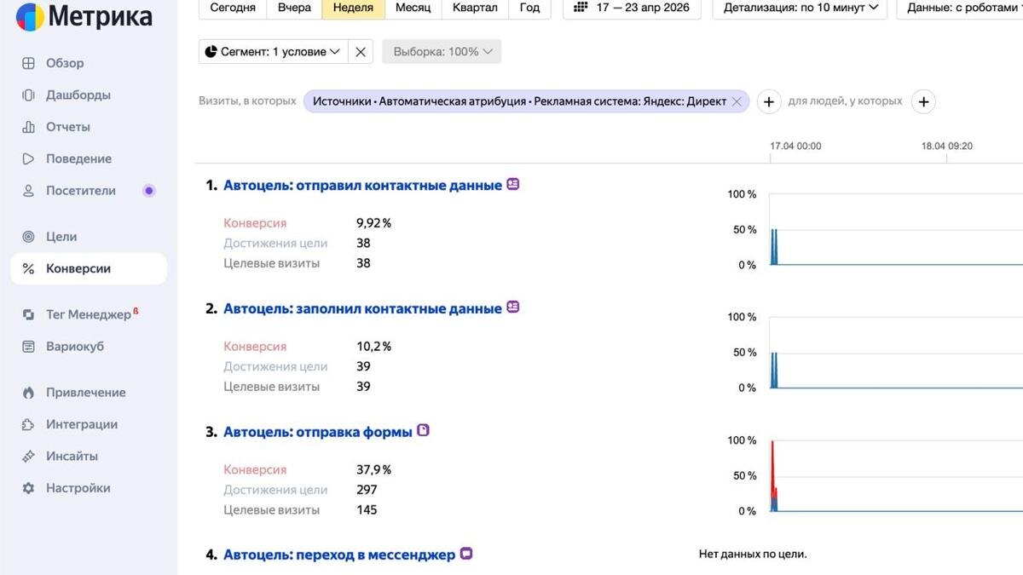The image size is (1023, 575).
Task: Click the Метрика logo
Action: (84, 16)
